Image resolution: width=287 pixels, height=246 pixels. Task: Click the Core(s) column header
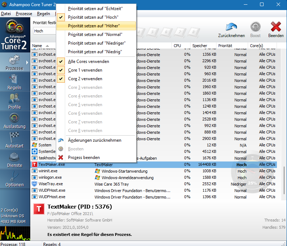[262, 46]
